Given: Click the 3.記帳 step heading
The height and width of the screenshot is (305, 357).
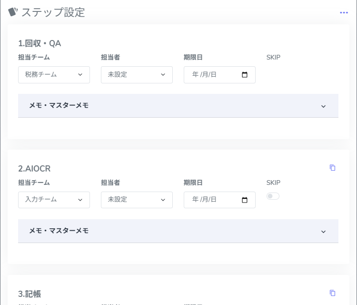Looking at the screenshot, I should [30, 294].
